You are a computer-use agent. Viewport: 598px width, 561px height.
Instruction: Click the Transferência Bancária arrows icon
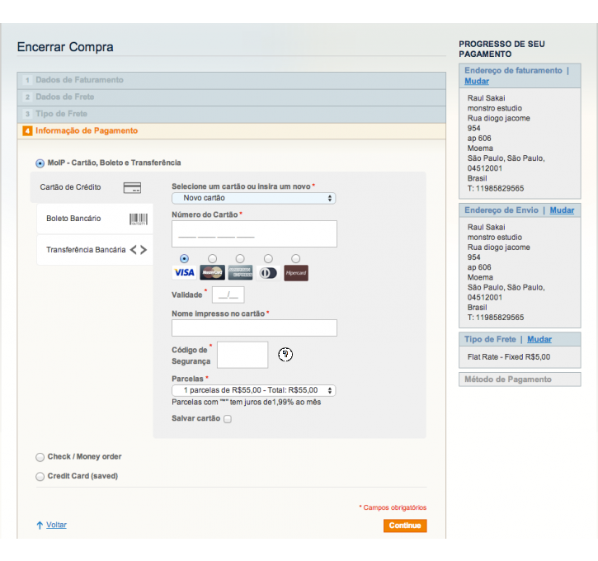(139, 249)
